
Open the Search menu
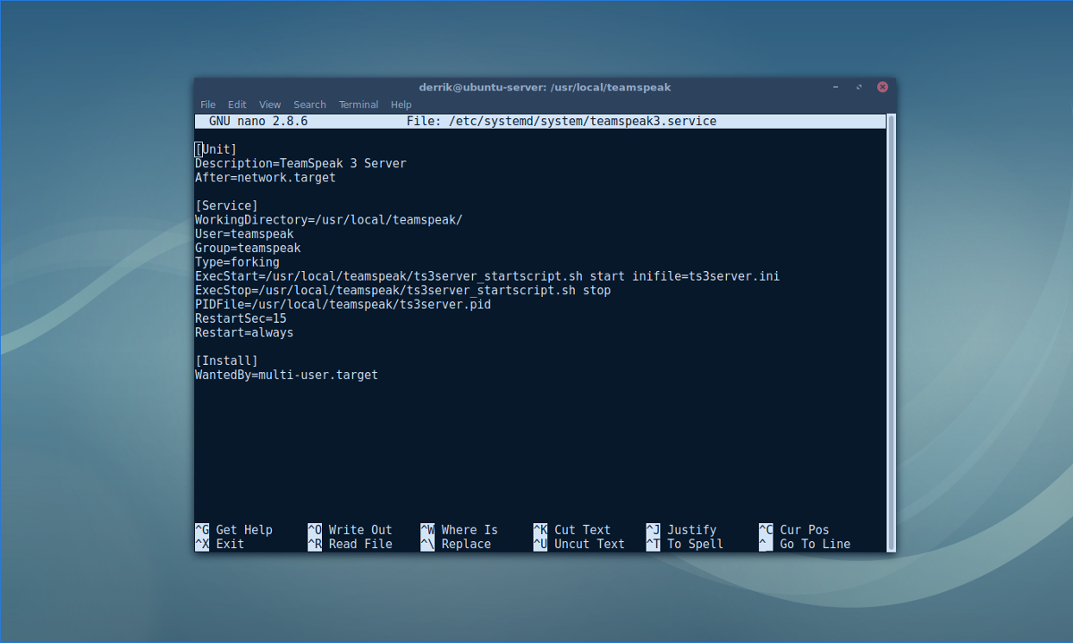[x=309, y=105]
